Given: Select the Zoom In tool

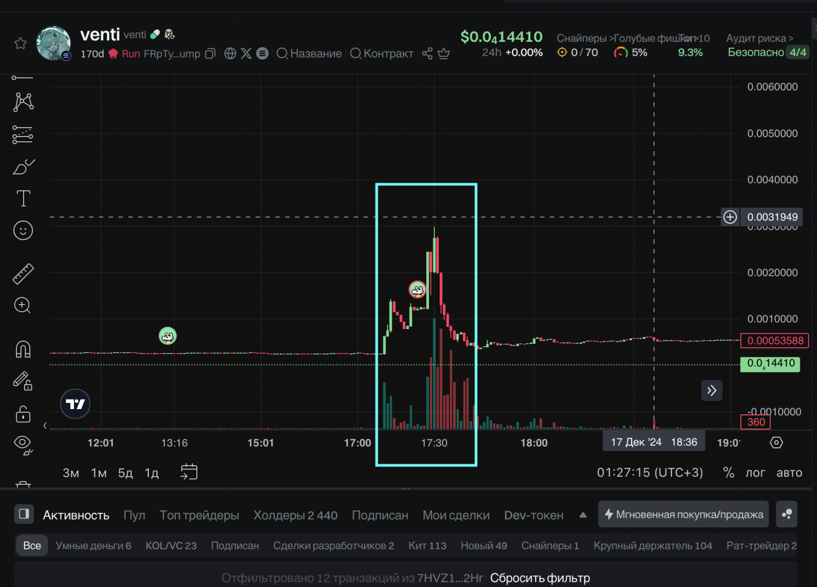Looking at the screenshot, I should [x=23, y=306].
